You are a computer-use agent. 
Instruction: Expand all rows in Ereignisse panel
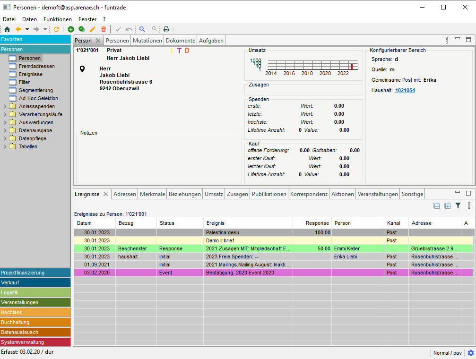pyautogui.click(x=447, y=205)
